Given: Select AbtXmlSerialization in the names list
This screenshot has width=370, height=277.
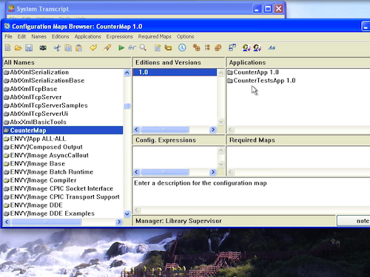Looking at the screenshot, I should 63,72.
